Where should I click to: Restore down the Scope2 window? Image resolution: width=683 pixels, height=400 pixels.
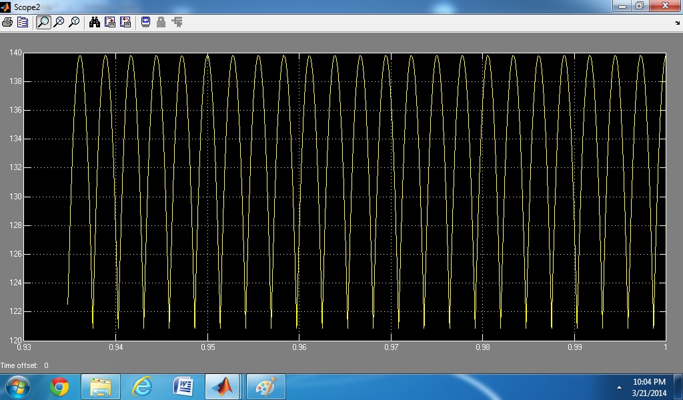[640, 5]
